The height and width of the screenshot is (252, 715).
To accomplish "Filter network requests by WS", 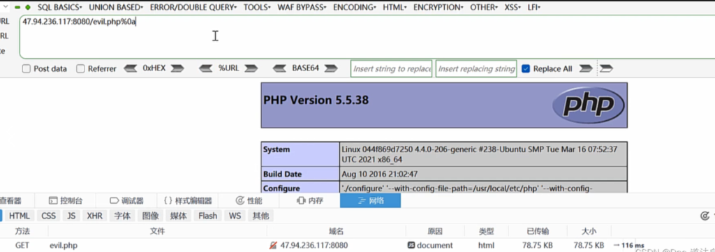I will (x=235, y=216).
